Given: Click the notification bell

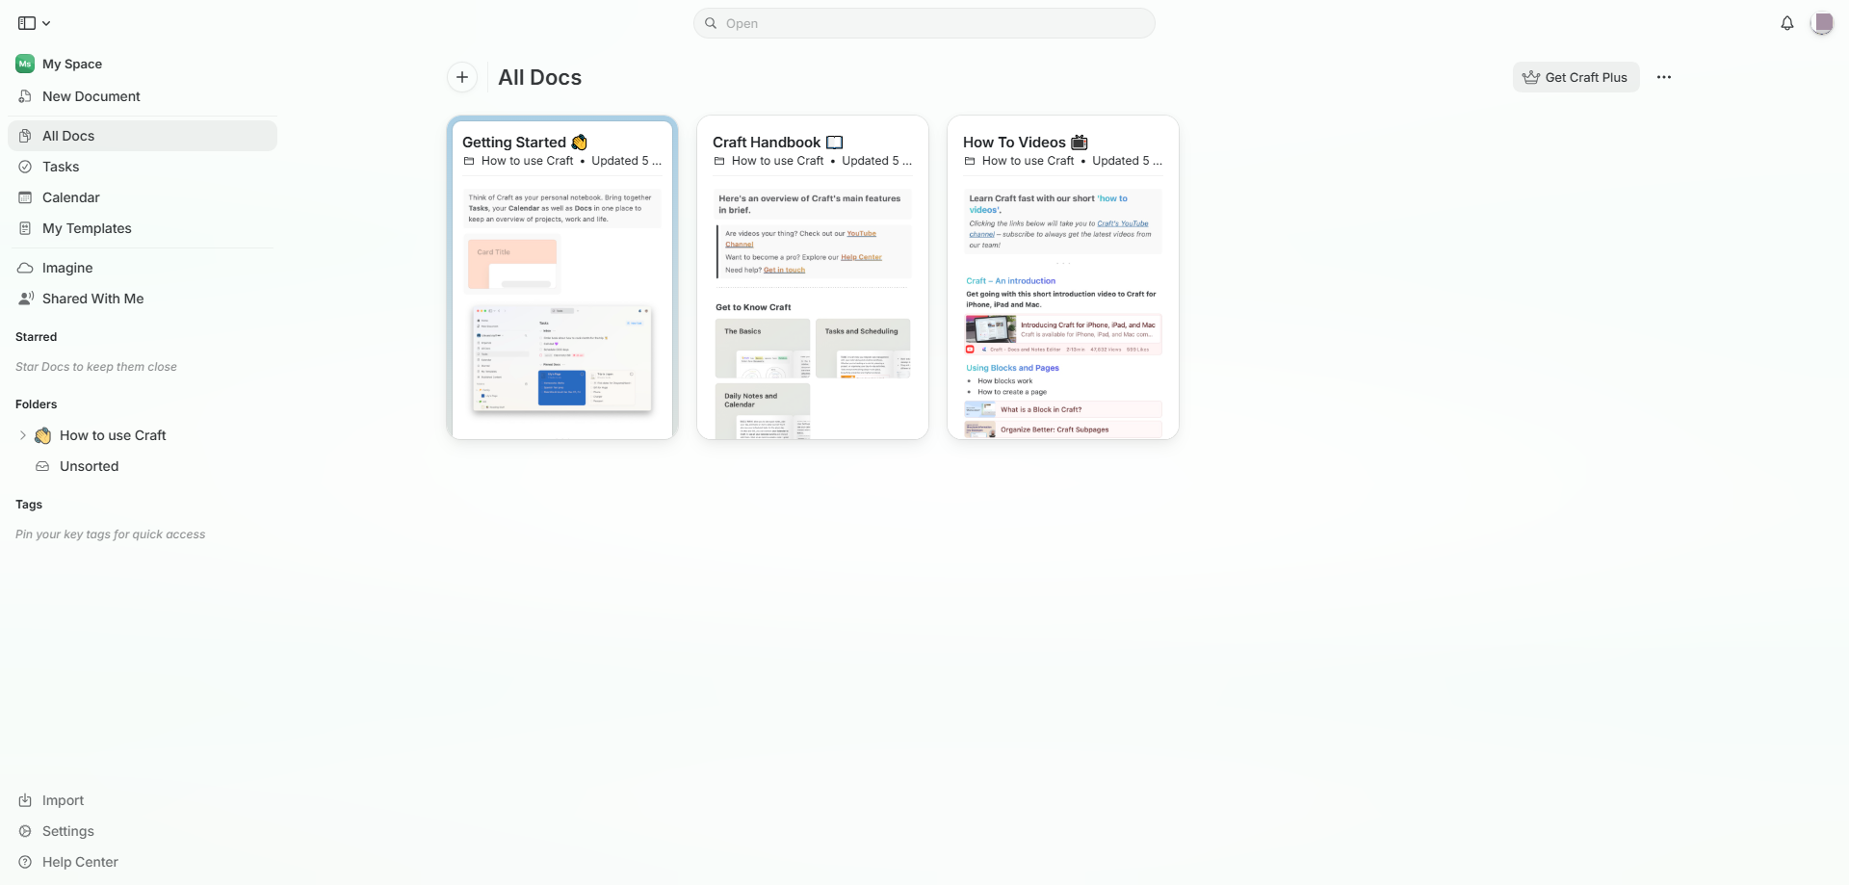Looking at the screenshot, I should (1787, 23).
